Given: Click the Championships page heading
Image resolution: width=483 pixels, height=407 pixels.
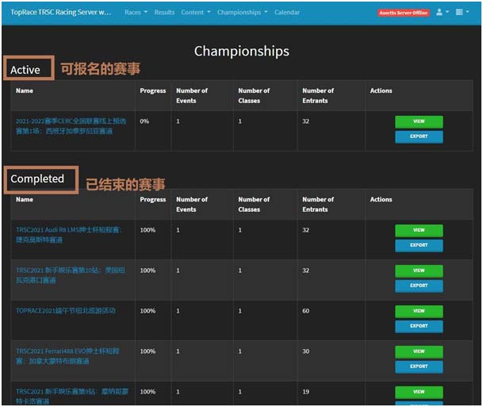Looking at the screenshot, I should point(241,51).
